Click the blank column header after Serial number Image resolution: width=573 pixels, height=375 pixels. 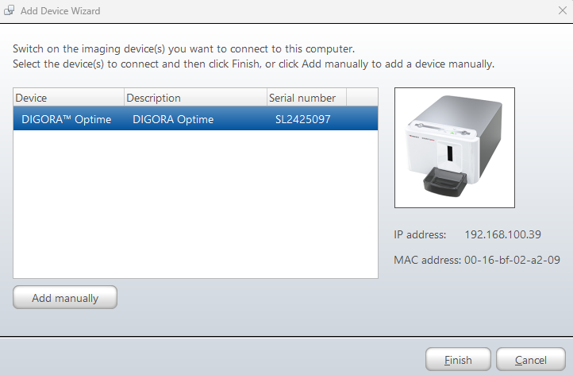coord(362,98)
